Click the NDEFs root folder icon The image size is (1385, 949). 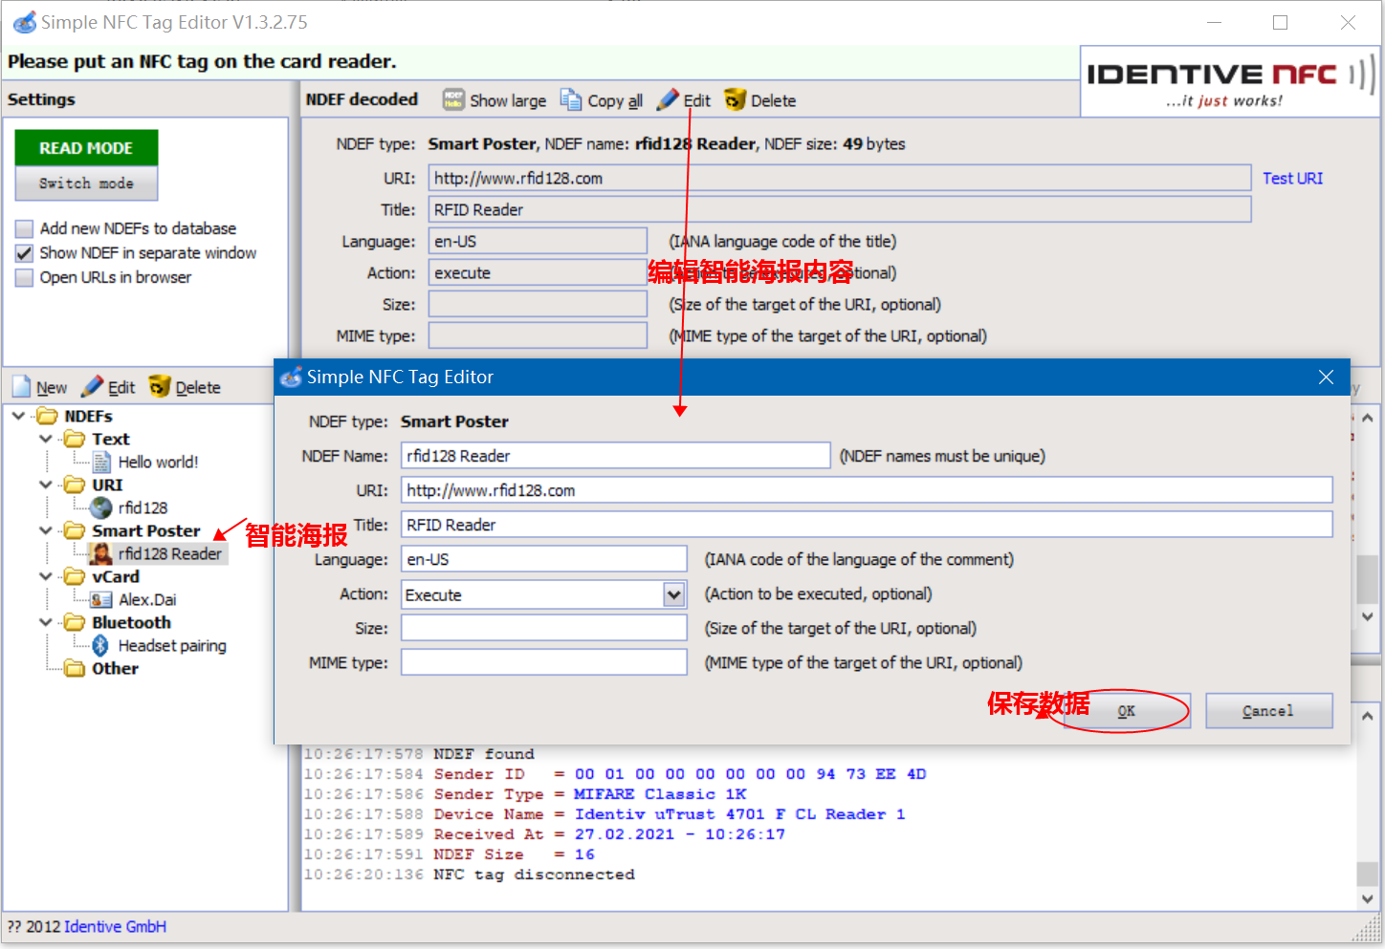click(47, 416)
